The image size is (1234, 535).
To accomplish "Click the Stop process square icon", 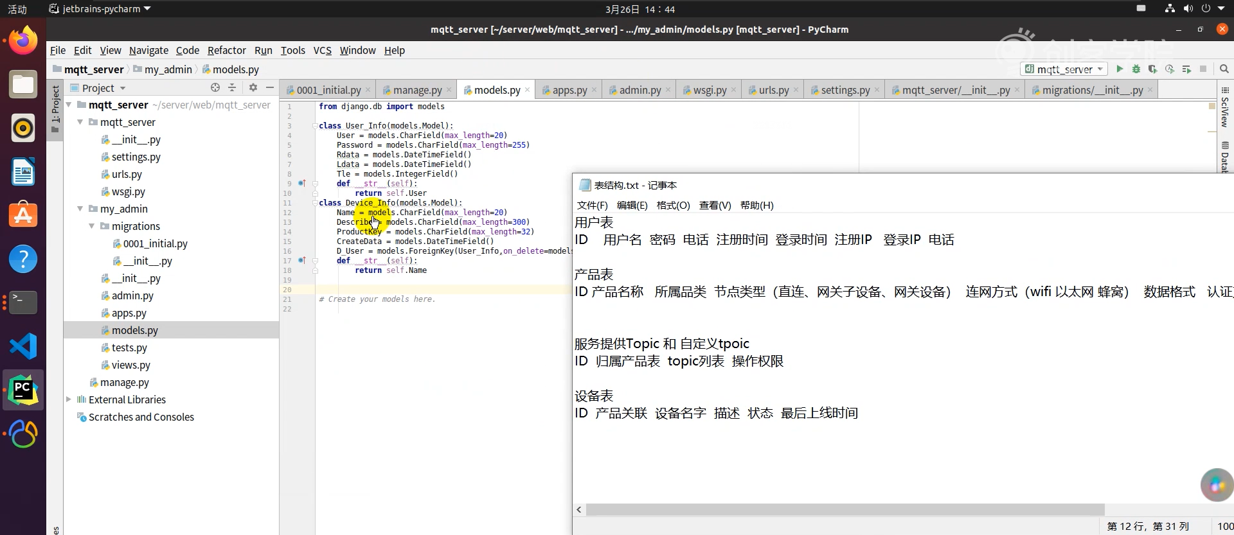I will tap(1203, 69).
